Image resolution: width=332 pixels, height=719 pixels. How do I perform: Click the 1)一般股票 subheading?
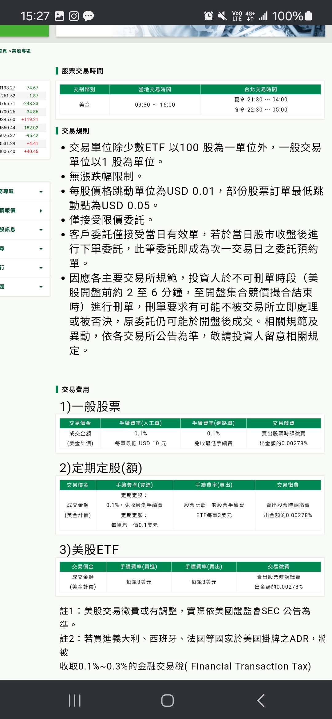[x=90, y=407]
